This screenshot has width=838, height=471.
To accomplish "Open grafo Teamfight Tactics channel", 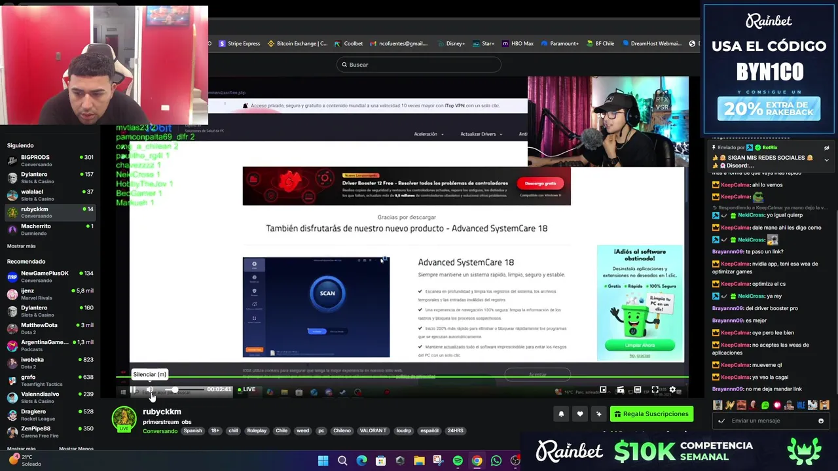I will 50,380.
